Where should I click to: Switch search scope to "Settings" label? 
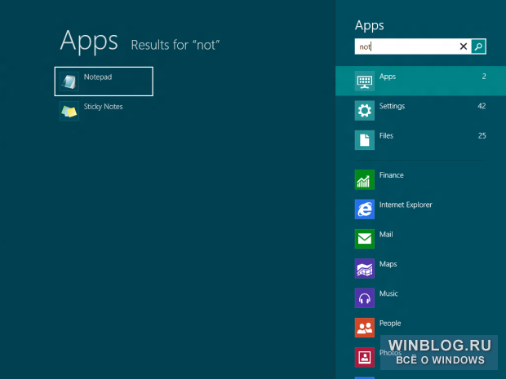pyautogui.click(x=392, y=106)
